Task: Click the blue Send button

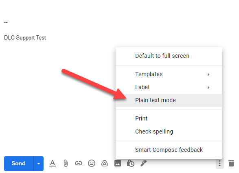Action: pos(19,164)
